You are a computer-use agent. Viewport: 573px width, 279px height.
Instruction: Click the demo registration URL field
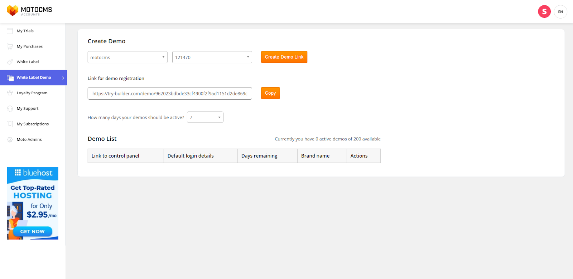[170, 93]
